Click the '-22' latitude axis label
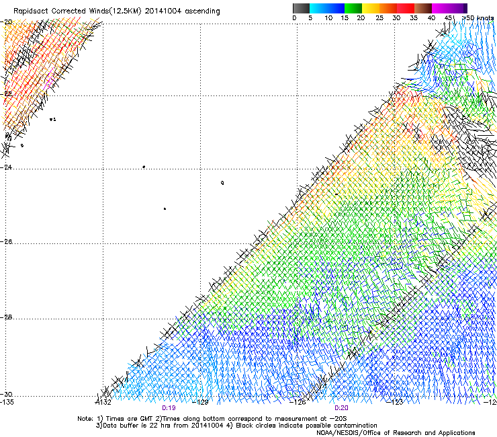This screenshot has width=497, height=437. [7, 94]
